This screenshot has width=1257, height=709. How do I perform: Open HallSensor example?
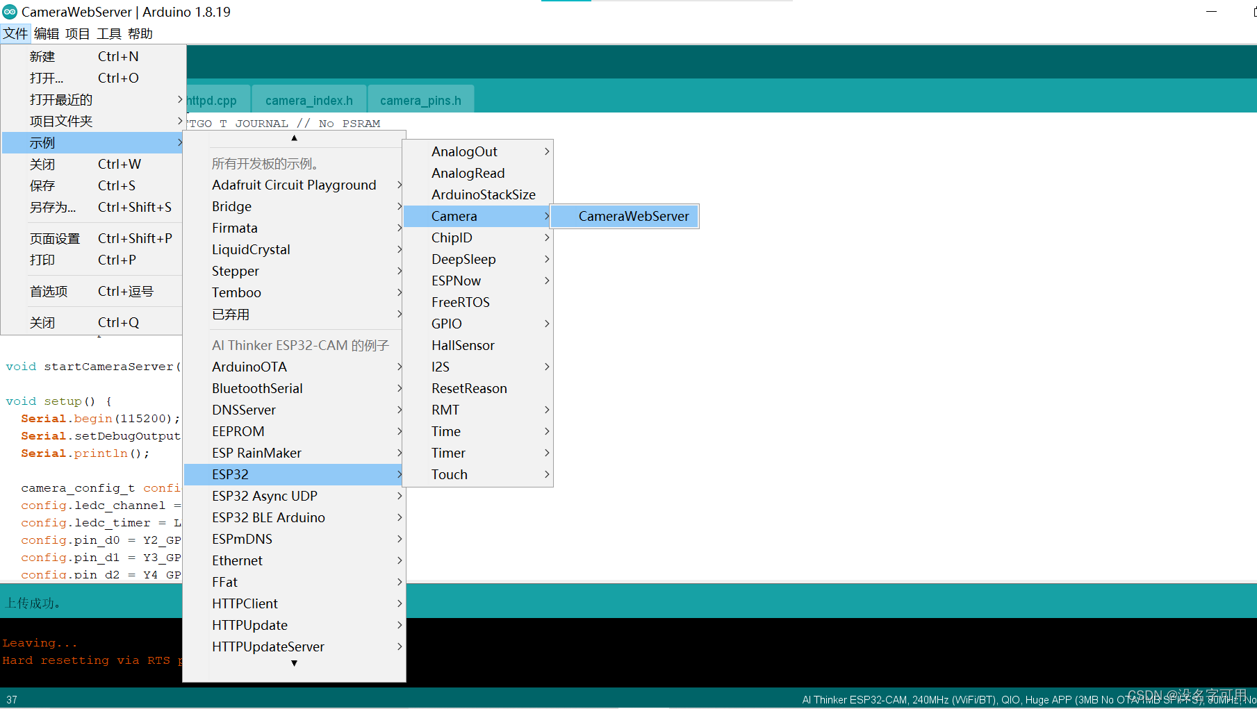tap(478, 345)
